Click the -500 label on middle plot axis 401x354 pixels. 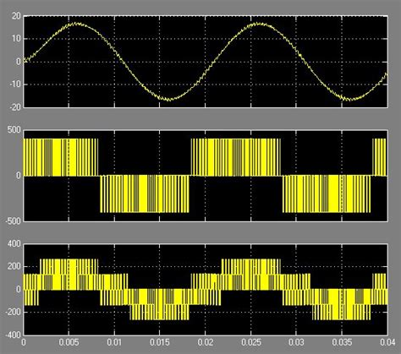pos(13,221)
